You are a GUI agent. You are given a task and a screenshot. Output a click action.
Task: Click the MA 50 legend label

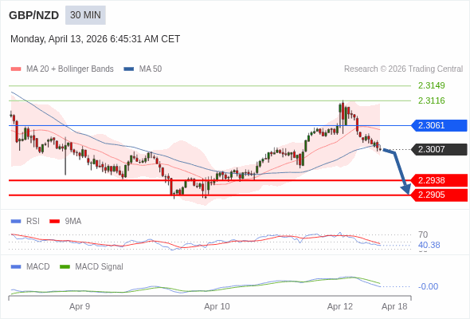coord(151,69)
